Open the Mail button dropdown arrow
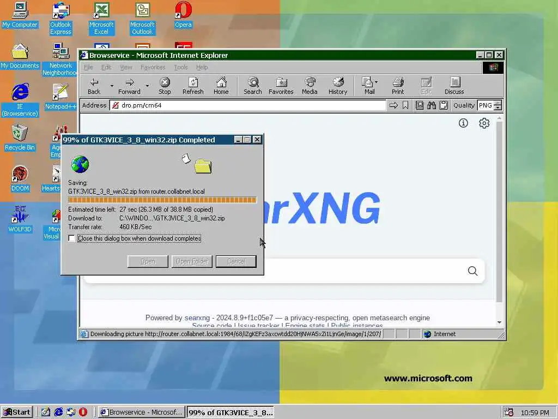The image size is (558, 419). coord(376,82)
